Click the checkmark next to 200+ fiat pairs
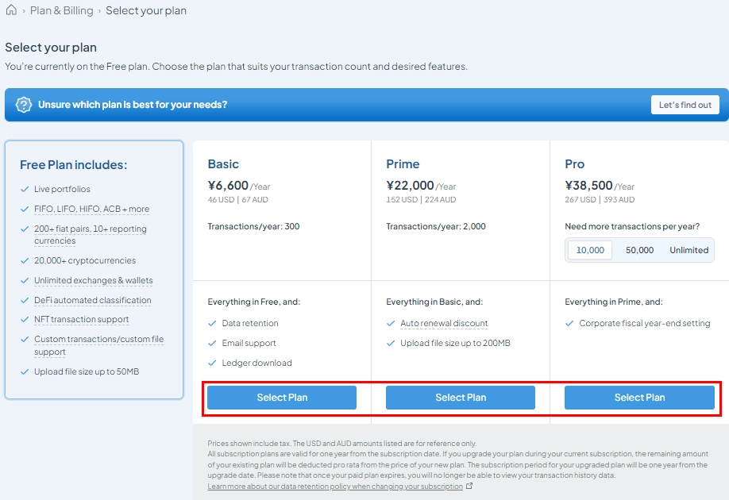 point(25,229)
